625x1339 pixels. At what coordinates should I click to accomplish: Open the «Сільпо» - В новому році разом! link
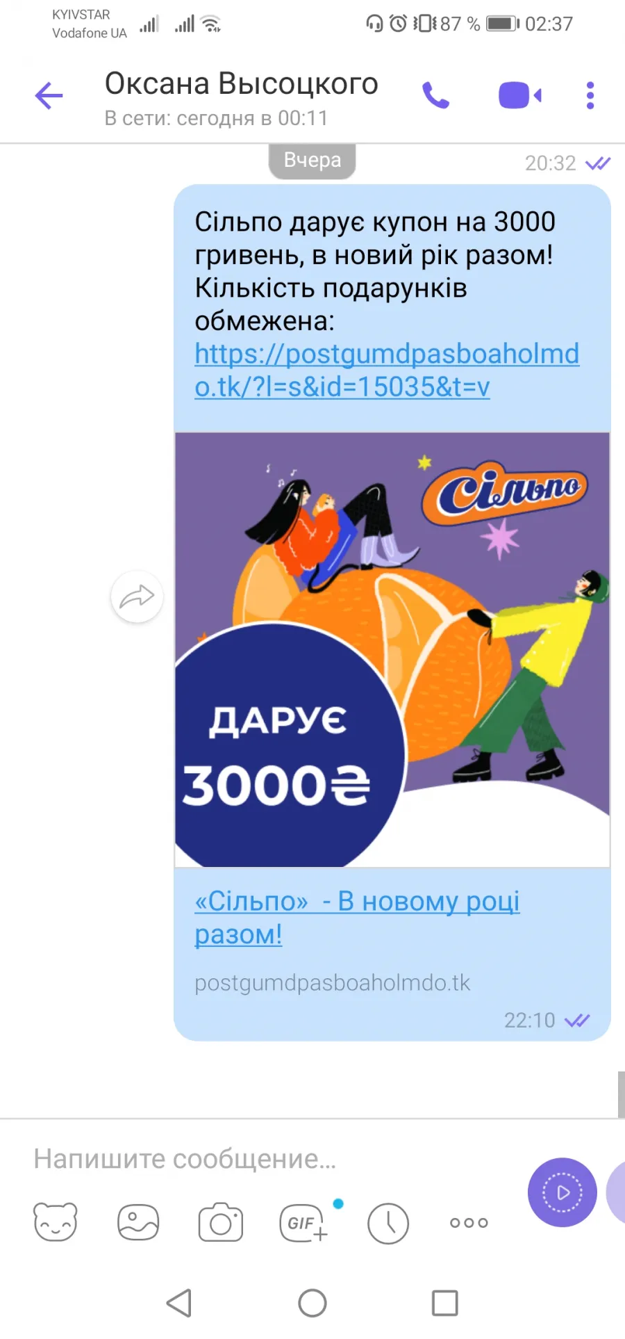click(357, 918)
